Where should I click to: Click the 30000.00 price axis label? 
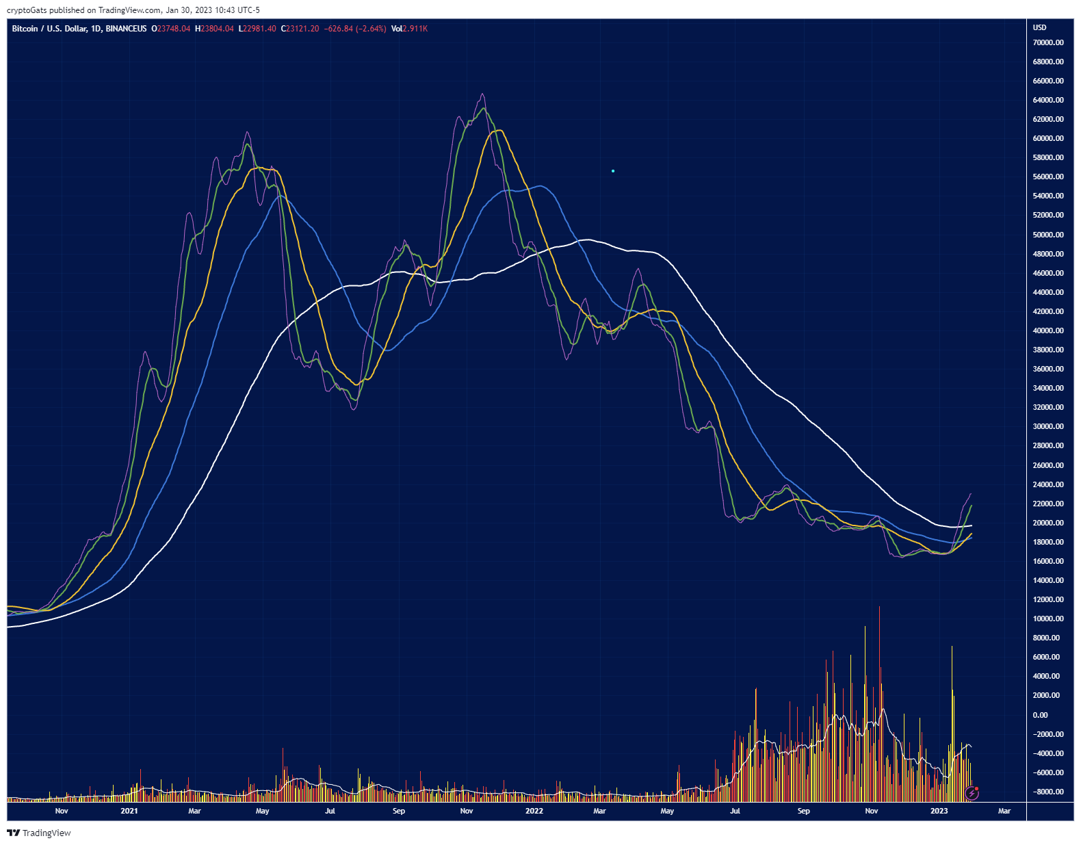point(1048,426)
